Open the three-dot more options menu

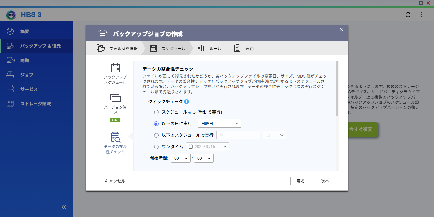click(422, 15)
